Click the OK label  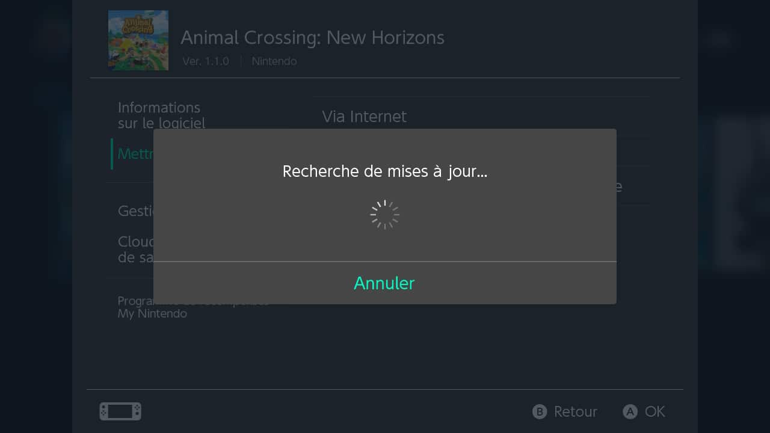point(654,411)
